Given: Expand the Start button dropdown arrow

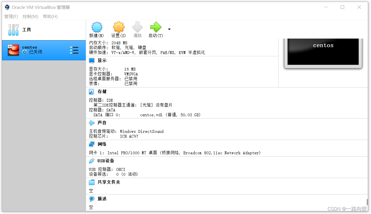Looking at the screenshot, I should (x=169, y=29).
